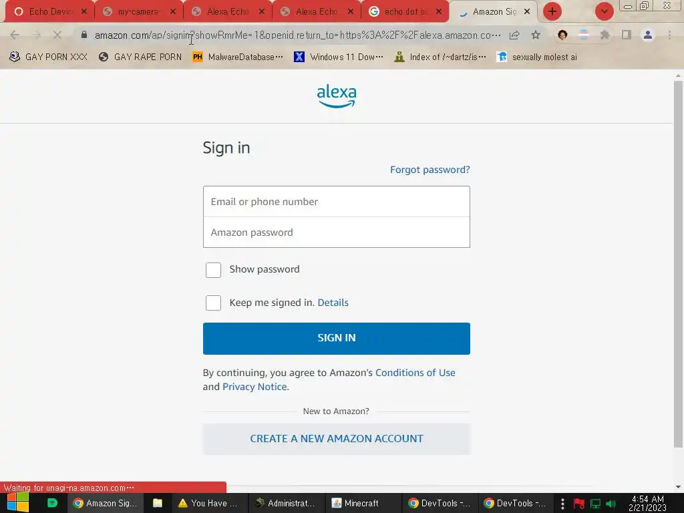Close the Amazon Sig... tab
The width and height of the screenshot is (684, 513).
(527, 12)
